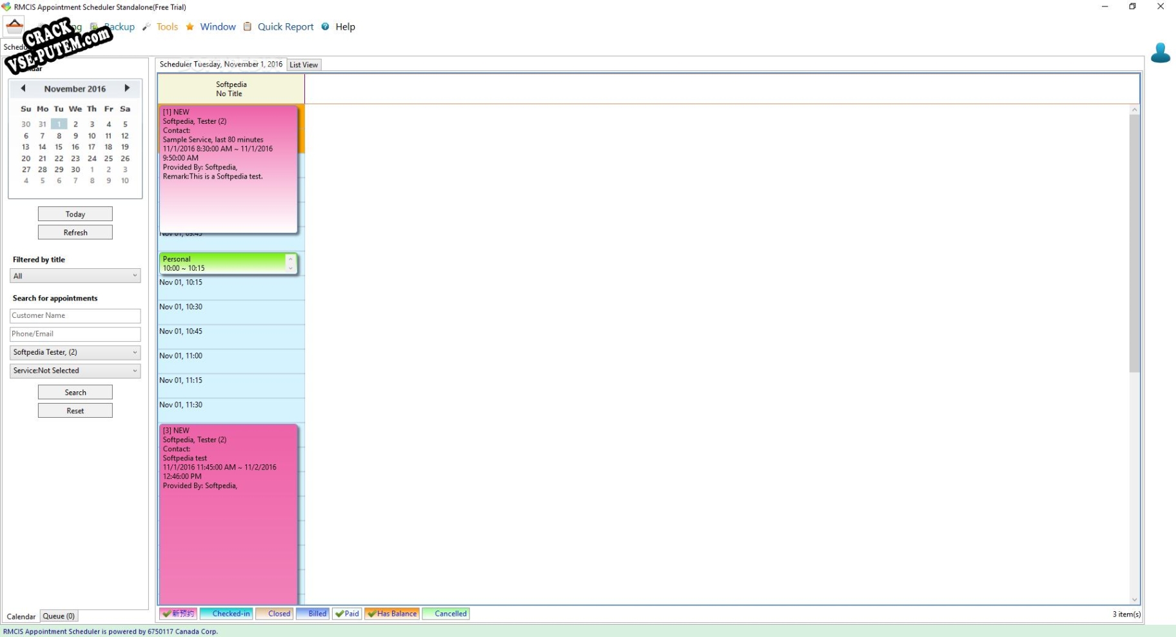Toggle the Checked-in status filter
Screen dimensions: 1176x637
coord(226,614)
